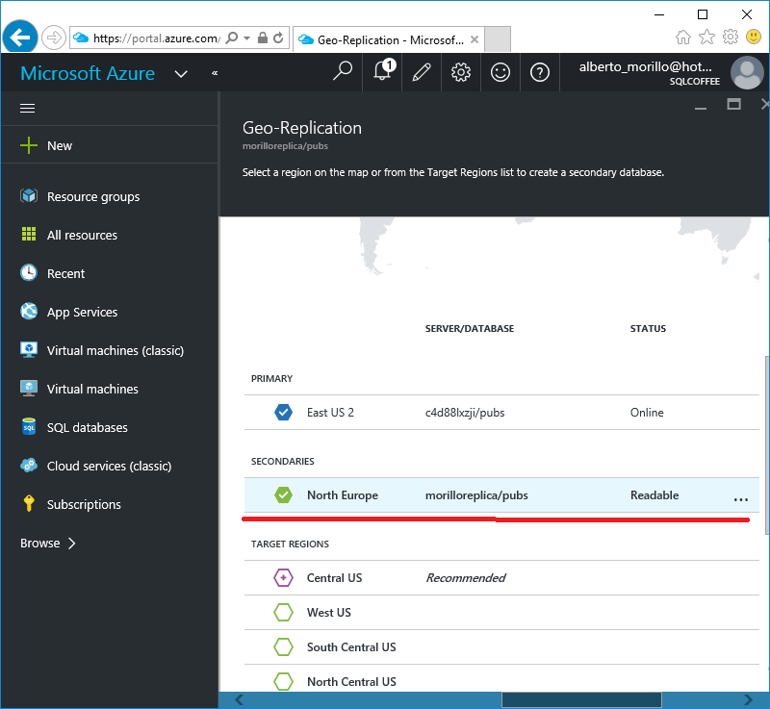Open the portal settings gear icon

click(461, 72)
